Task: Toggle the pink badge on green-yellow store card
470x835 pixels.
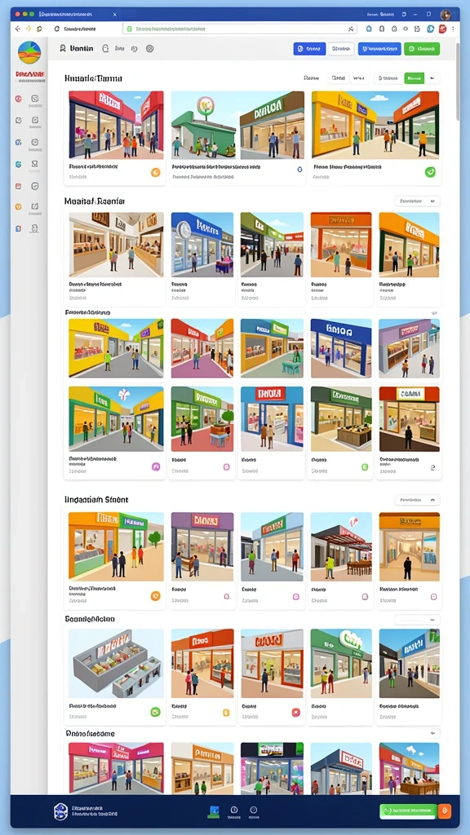Action: (156, 466)
